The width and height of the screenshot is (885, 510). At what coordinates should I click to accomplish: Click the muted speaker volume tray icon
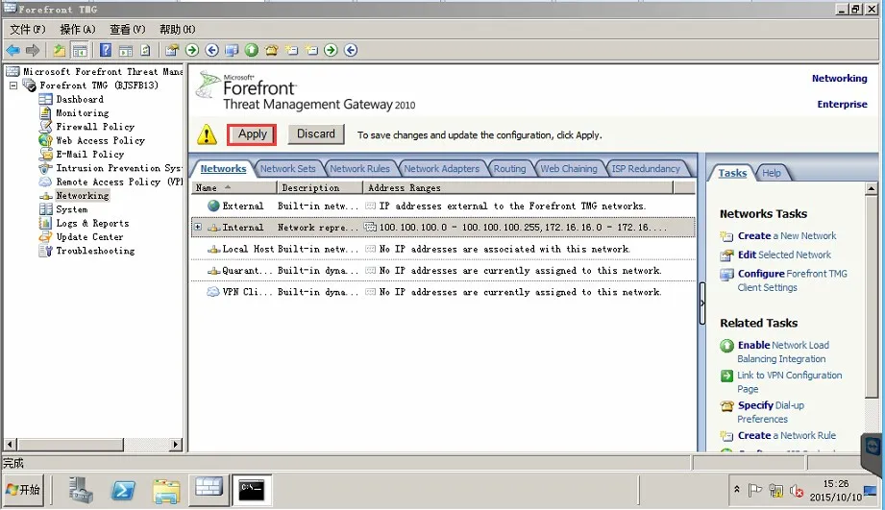pos(797,490)
